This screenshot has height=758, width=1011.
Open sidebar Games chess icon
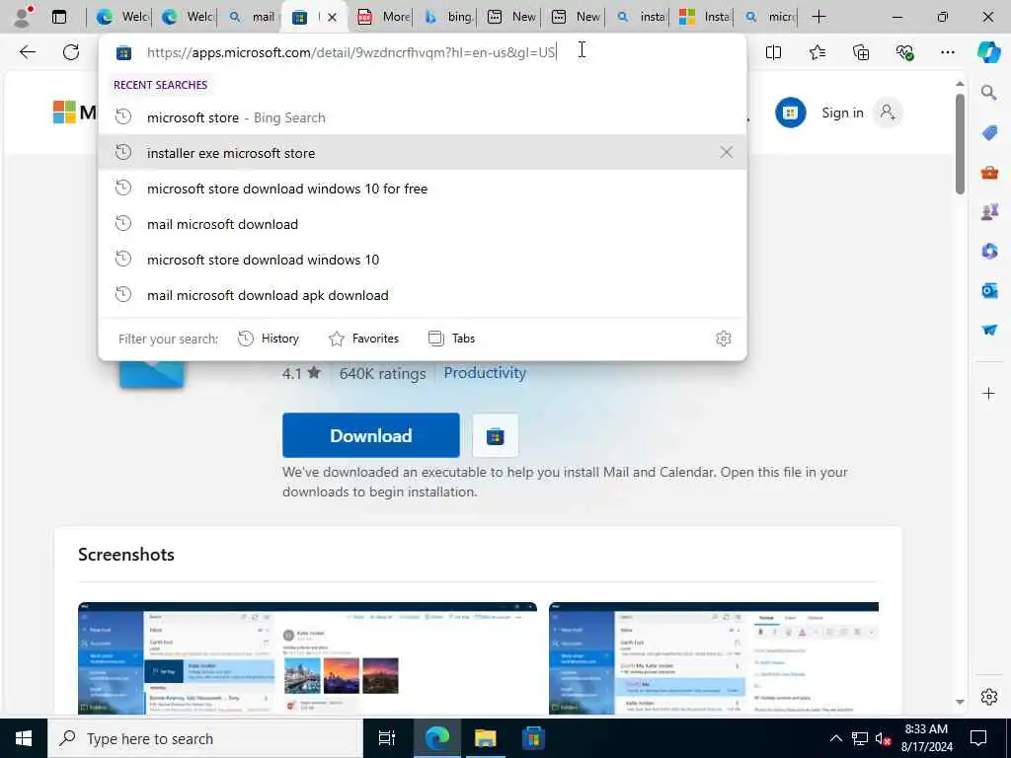coord(989,211)
